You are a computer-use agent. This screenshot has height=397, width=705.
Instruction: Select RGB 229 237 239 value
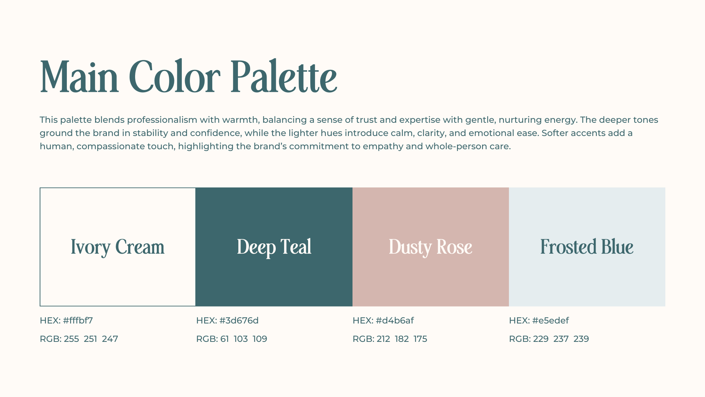click(549, 339)
